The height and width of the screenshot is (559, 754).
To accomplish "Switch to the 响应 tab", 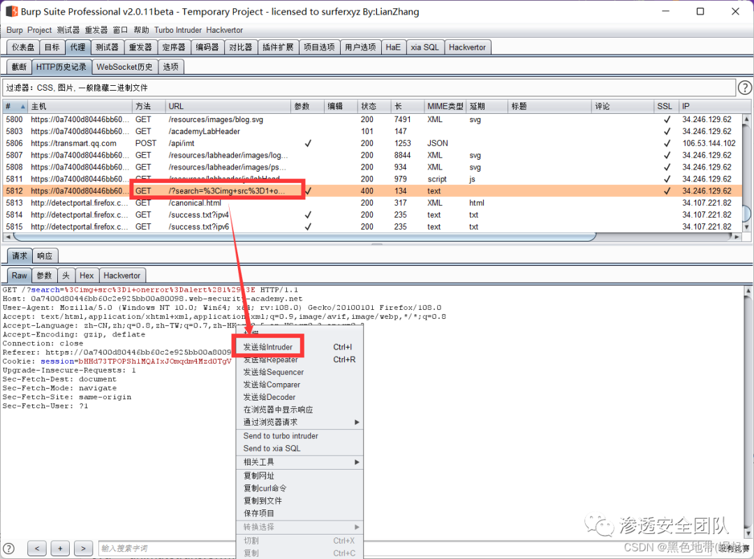I will (x=45, y=255).
